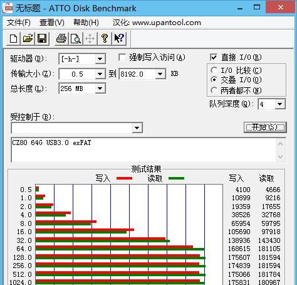
Task: Click the New file toolbar icon
Action: (14, 38)
